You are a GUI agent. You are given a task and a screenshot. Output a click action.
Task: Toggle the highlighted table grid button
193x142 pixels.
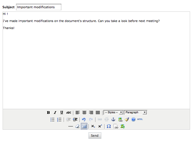[x=84, y=126]
